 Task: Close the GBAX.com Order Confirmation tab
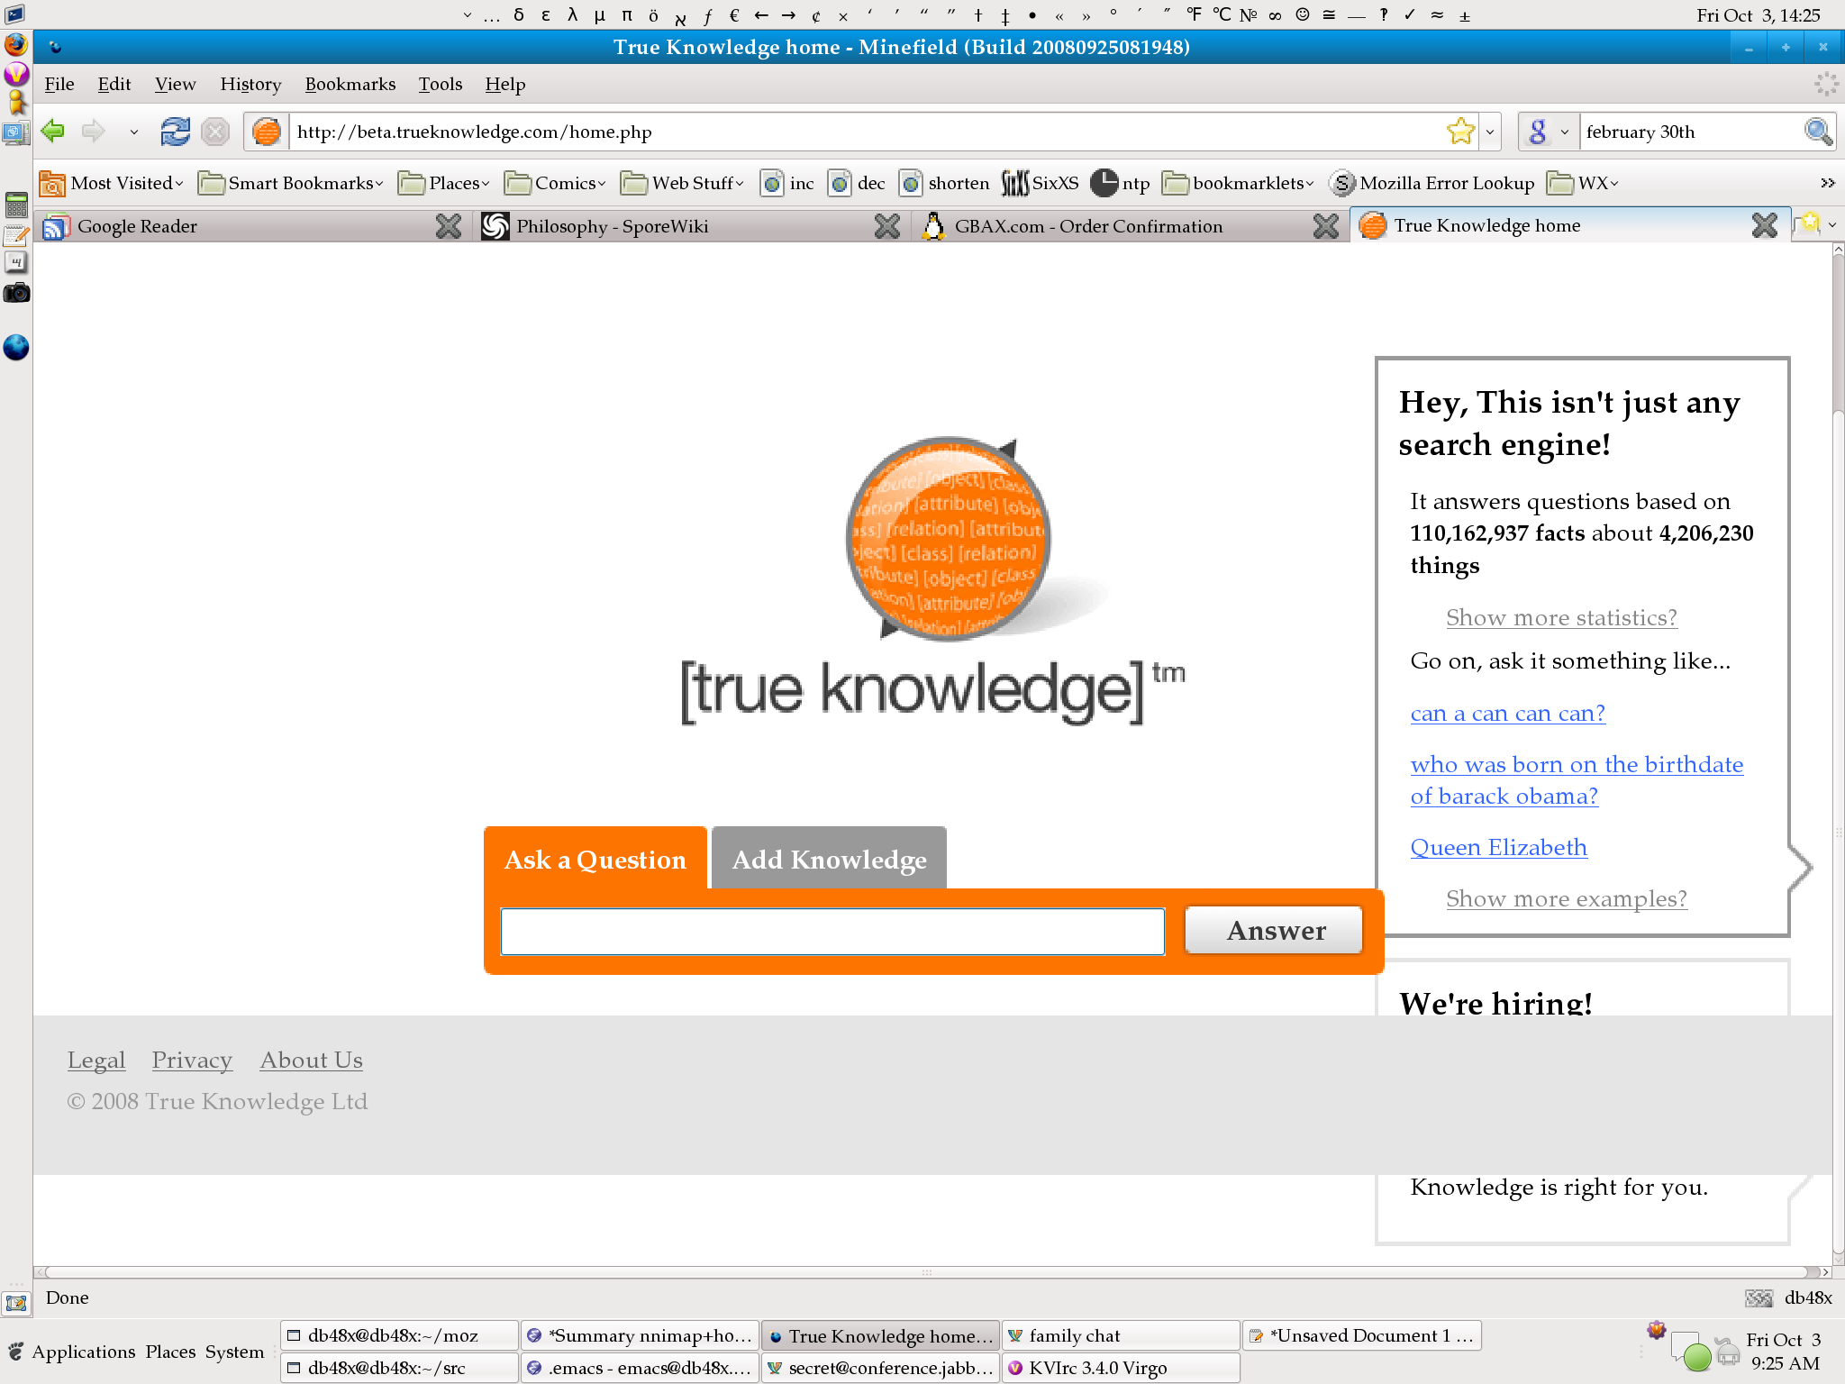[1325, 226]
